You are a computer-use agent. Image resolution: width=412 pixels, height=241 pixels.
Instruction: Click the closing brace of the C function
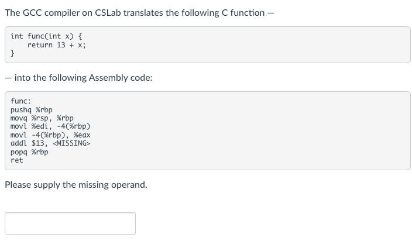point(13,53)
